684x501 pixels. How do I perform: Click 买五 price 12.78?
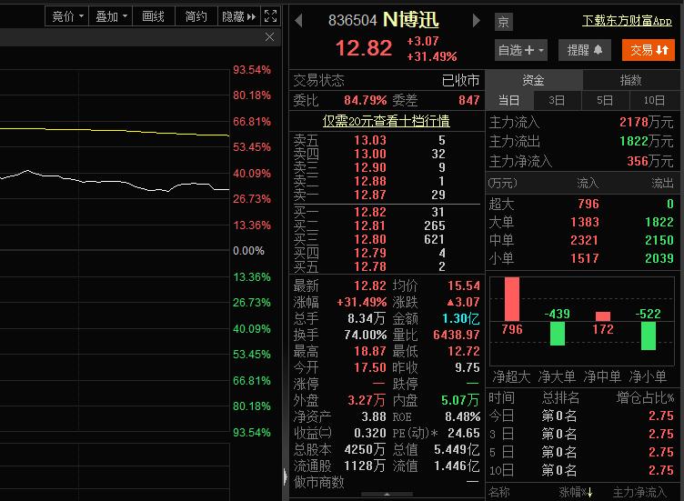point(370,266)
